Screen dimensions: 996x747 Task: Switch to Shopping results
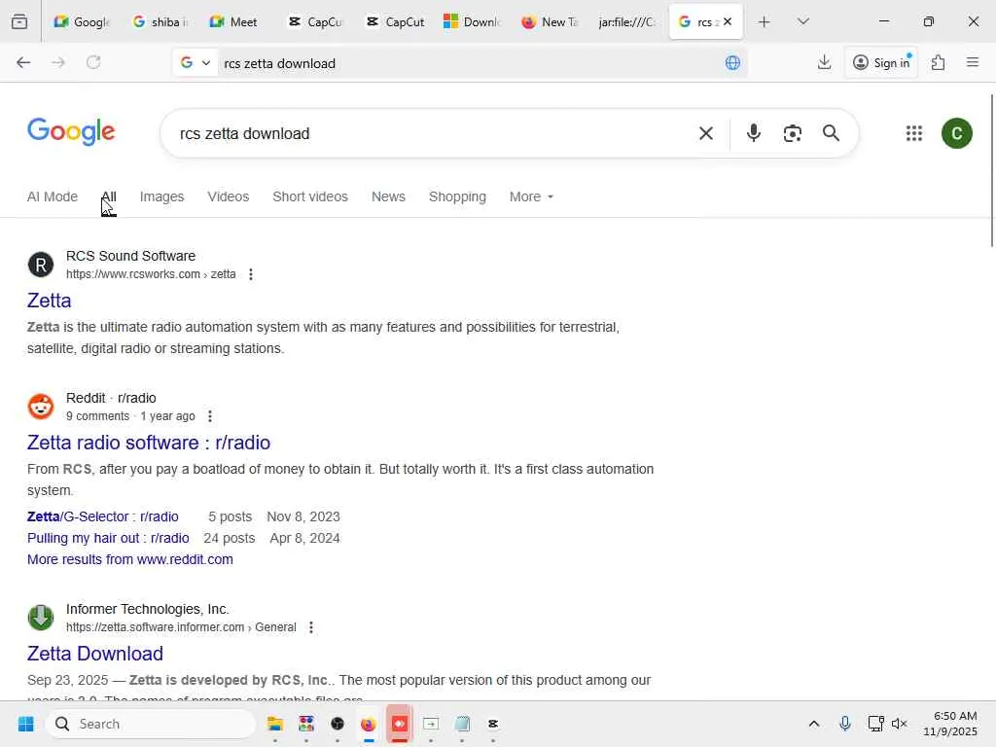tap(457, 196)
